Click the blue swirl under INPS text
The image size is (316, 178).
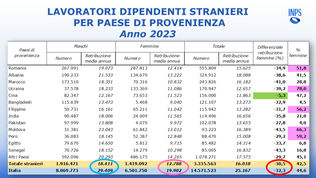click(x=295, y=20)
